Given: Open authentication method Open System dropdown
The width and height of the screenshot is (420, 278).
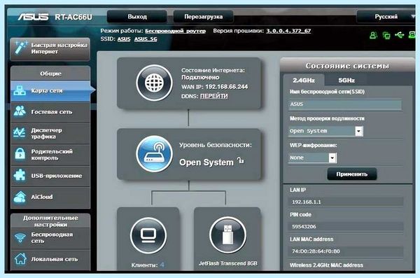Looking at the screenshot, I should coord(325,131).
